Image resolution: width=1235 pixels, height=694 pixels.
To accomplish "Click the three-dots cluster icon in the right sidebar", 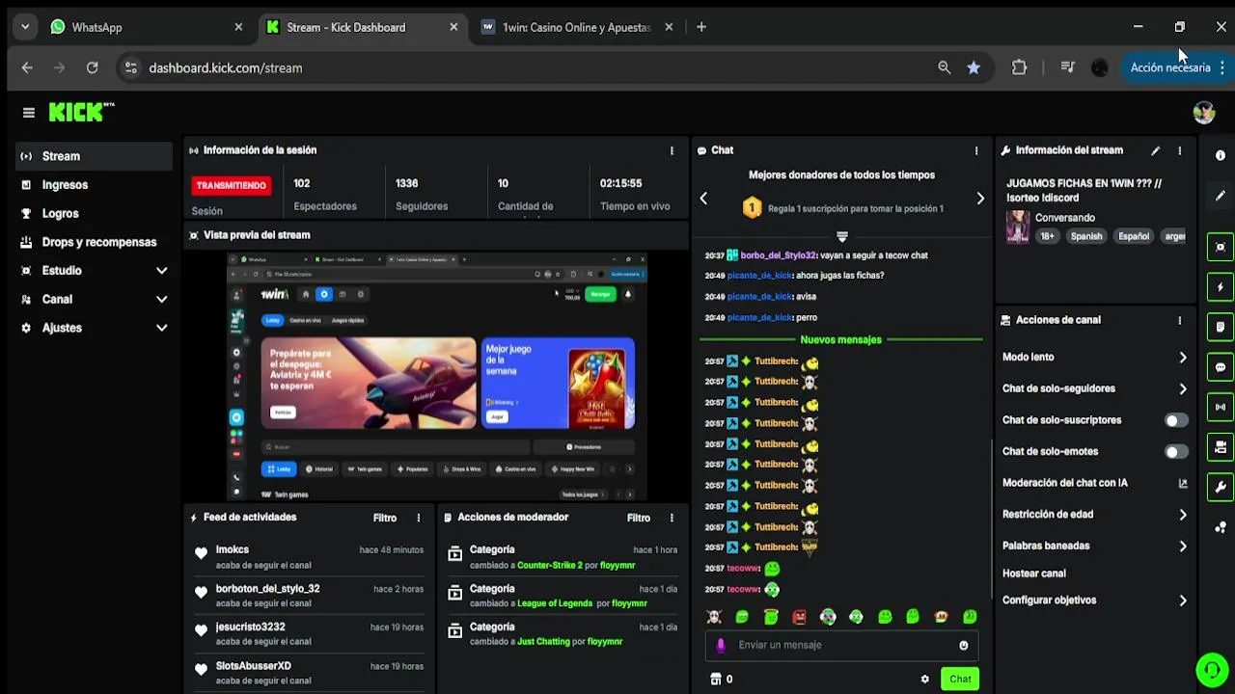I will click(x=1221, y=527).
